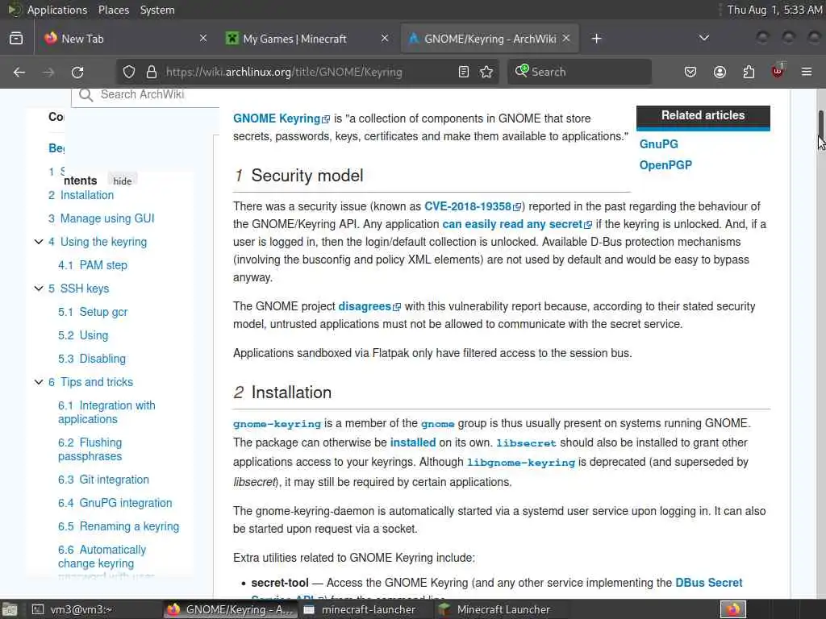The image size is (826, 619).
Task: Open the System menu
Action: [x=157, y=10]
